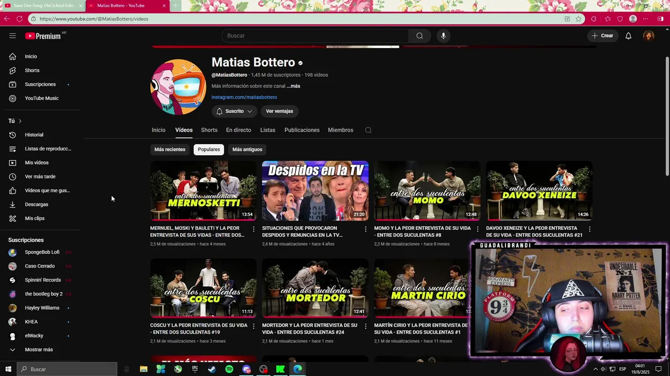This screenshot has height=376, width=670.
Task: Open YouTube notifications bell
Action: 628,36
